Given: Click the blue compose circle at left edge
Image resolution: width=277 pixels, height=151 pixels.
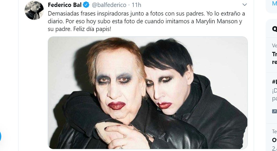Looking at the screenshot, I should [0, 137].
